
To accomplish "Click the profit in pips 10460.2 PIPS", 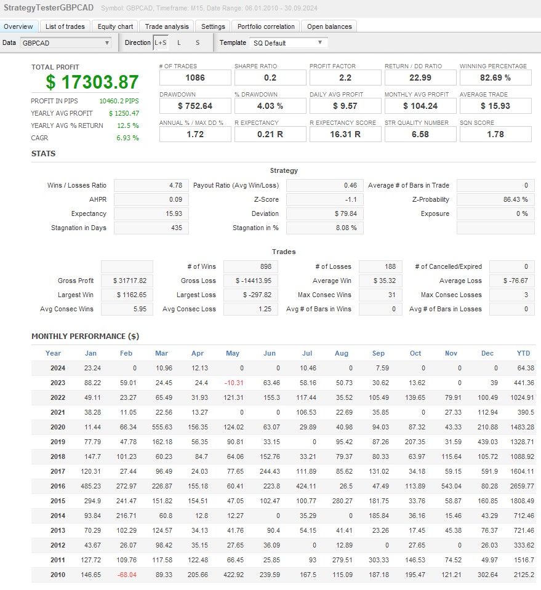I will click(x=119, y=101).
